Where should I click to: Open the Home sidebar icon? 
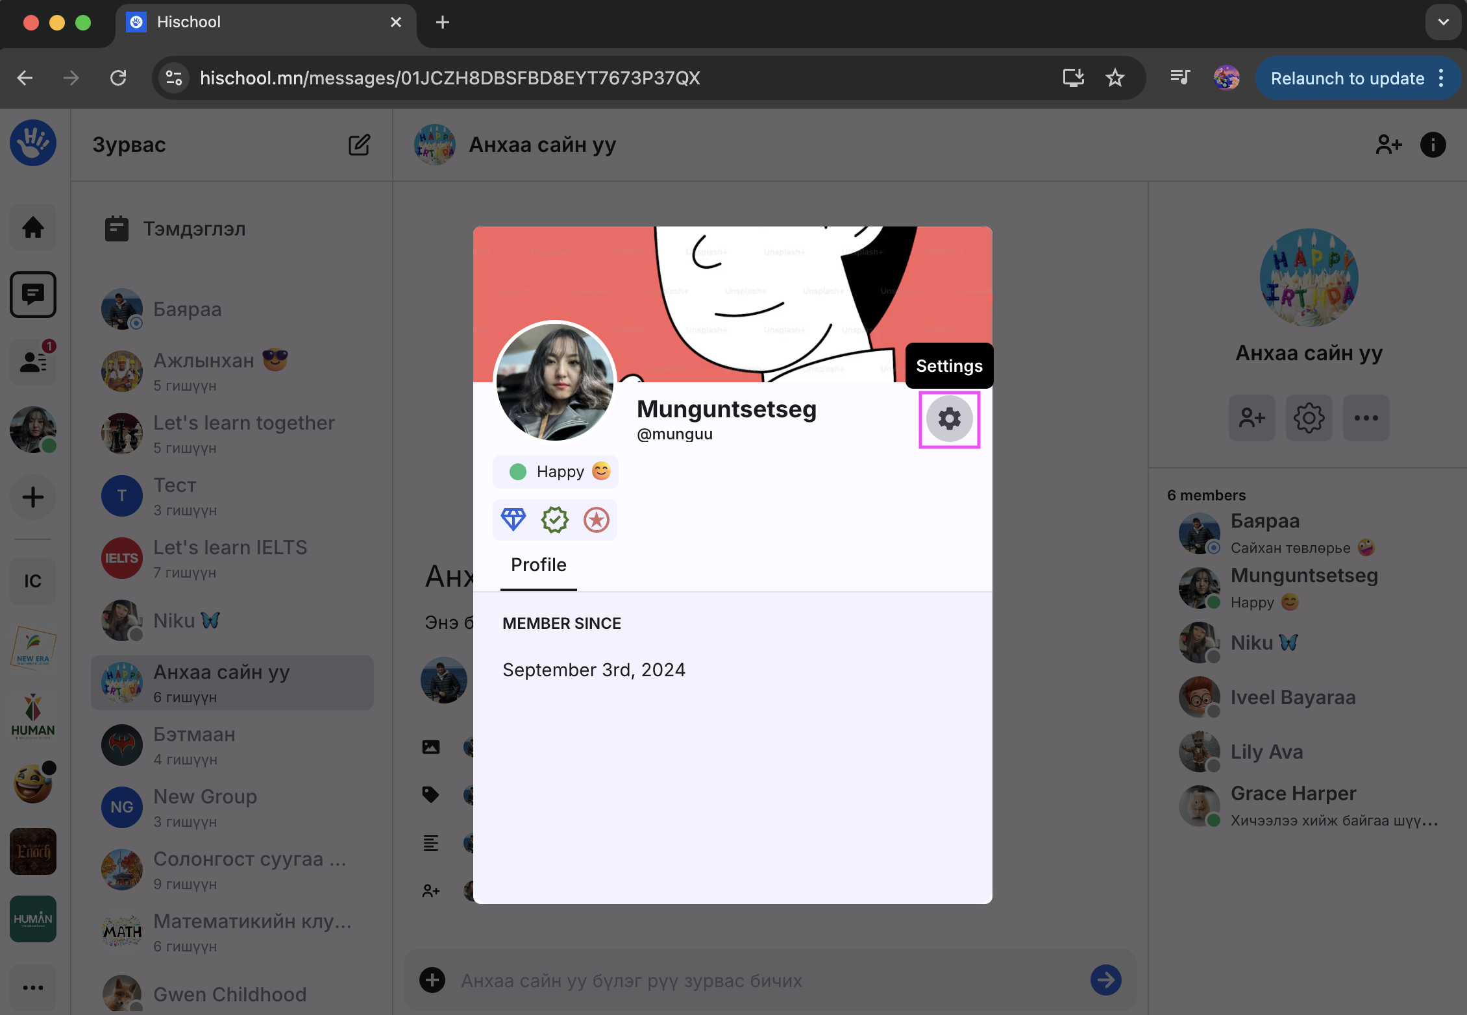(x=33, y=228)
